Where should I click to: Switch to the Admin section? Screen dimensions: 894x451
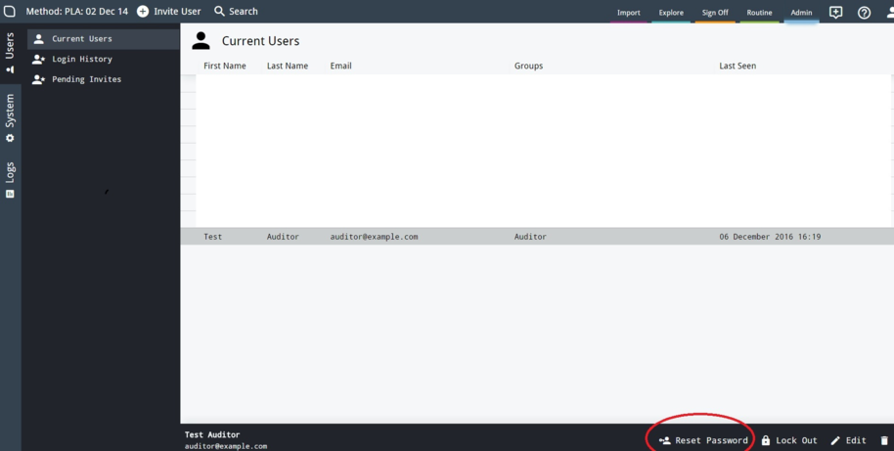tap(801, 13)
